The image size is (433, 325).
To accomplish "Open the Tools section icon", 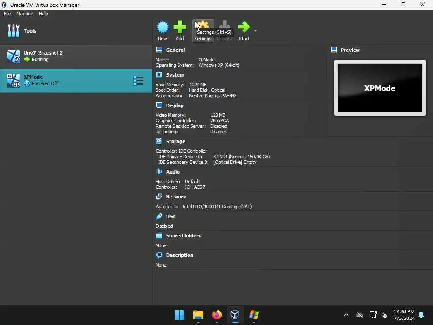I will pos(14,30).
